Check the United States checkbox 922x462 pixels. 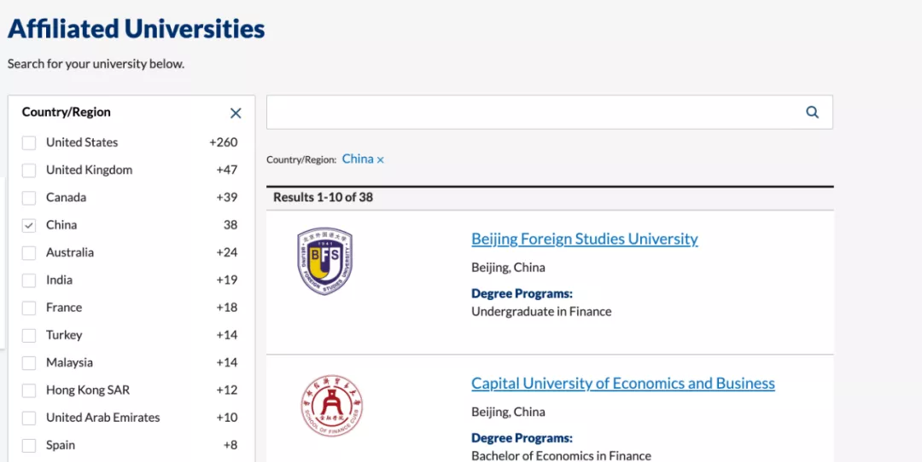click(x=29, y=143)
